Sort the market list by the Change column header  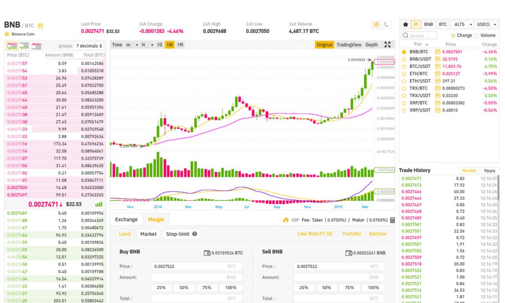(489, 44)
